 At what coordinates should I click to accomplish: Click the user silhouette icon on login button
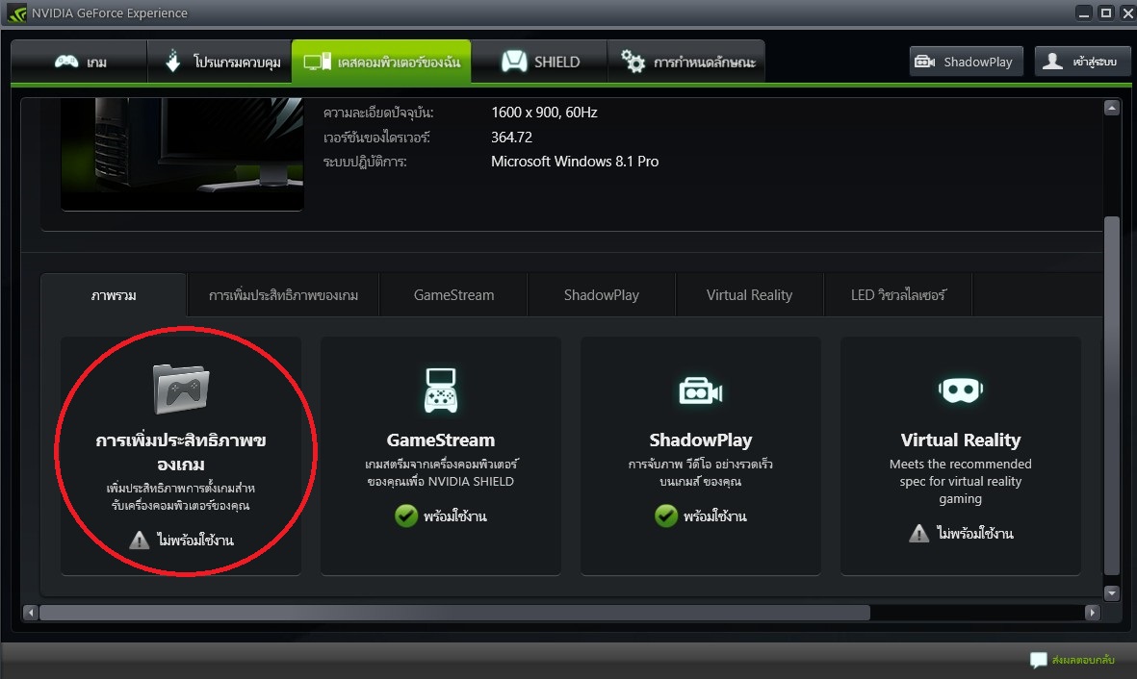coord(1053,62)
